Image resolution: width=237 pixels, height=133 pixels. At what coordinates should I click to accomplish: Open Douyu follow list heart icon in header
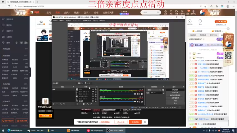pos(171,12)
